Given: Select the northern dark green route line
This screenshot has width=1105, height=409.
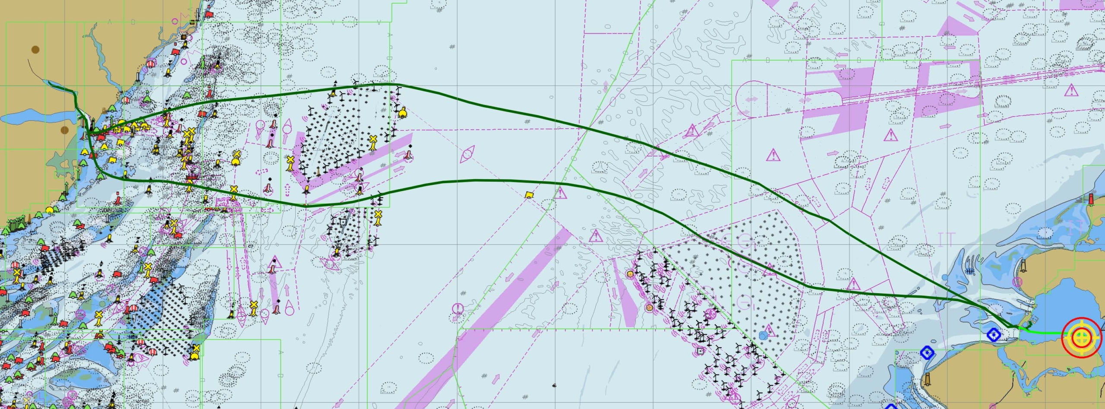Looking at the screenshot, I should [x=561, y=123].
